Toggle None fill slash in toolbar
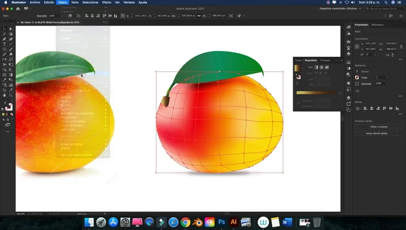Screen dimensions: 406x230 pyautogui.click(x=12, y=114)
